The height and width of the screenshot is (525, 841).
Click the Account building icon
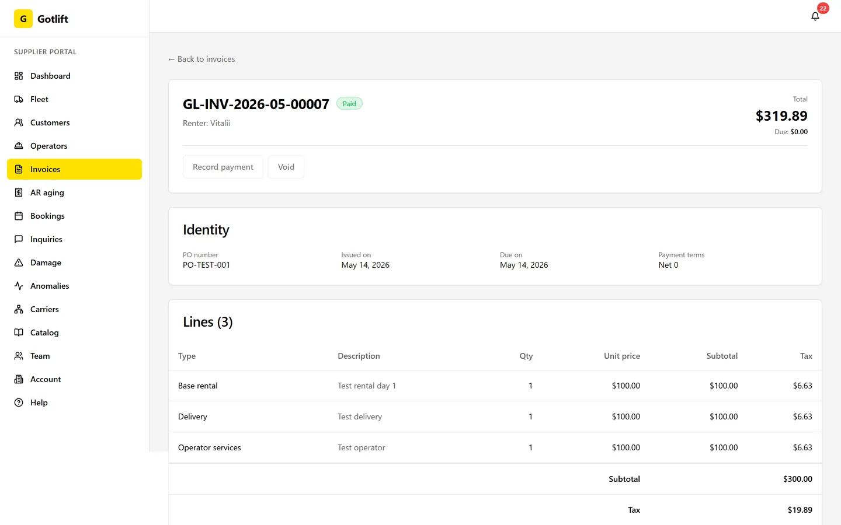[19, 379]
